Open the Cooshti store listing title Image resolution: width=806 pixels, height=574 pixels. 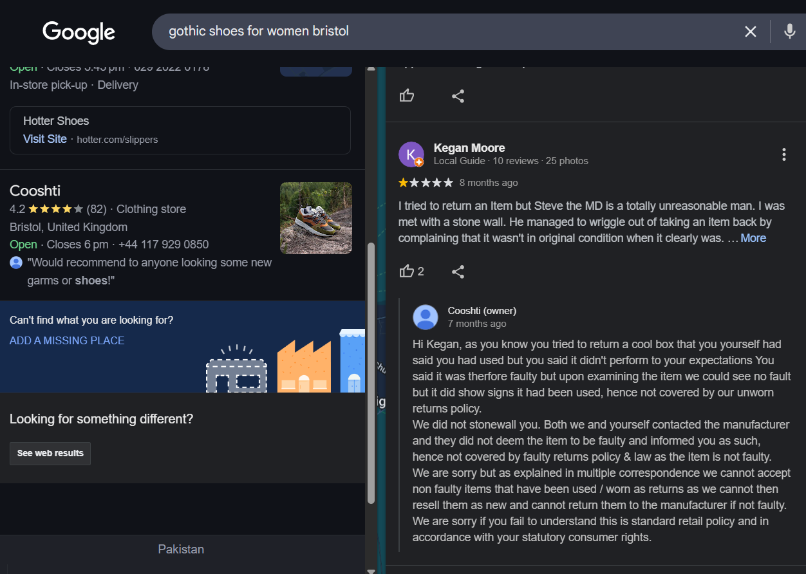(x=35, y=190)
